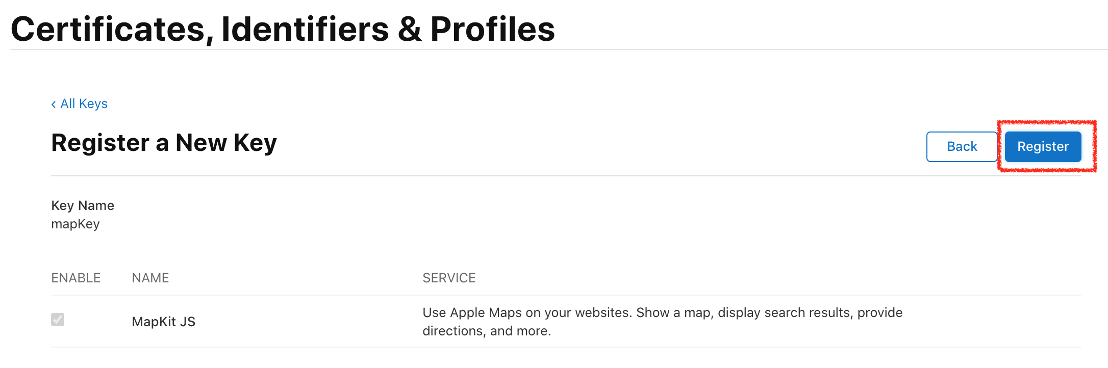This screenshot has height=368, width=1108.
Task: Click the mapKey key name value
Action: tap(75, 224)
